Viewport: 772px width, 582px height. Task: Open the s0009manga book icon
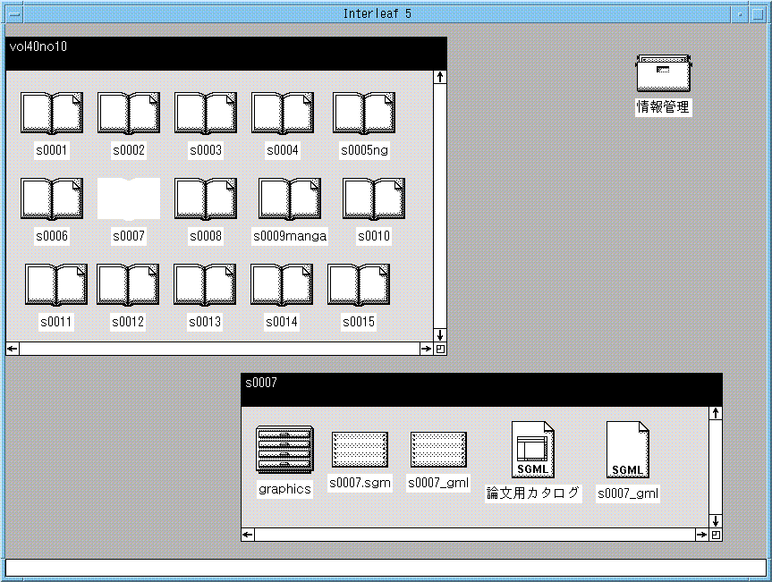(290, 198)
